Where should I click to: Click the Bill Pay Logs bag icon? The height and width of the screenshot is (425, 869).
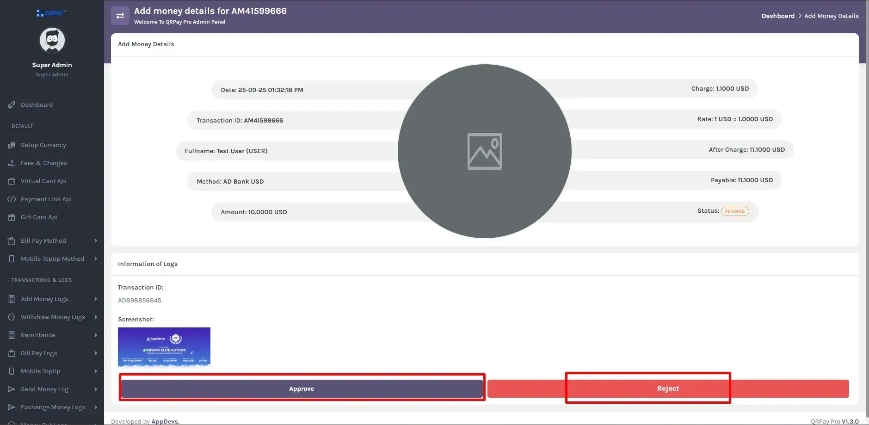[x=12, y=353]
